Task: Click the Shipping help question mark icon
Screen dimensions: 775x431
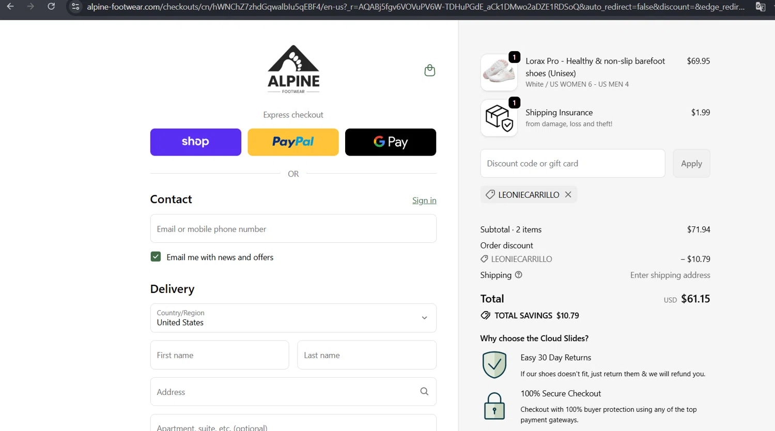Action: click(518, 275)
